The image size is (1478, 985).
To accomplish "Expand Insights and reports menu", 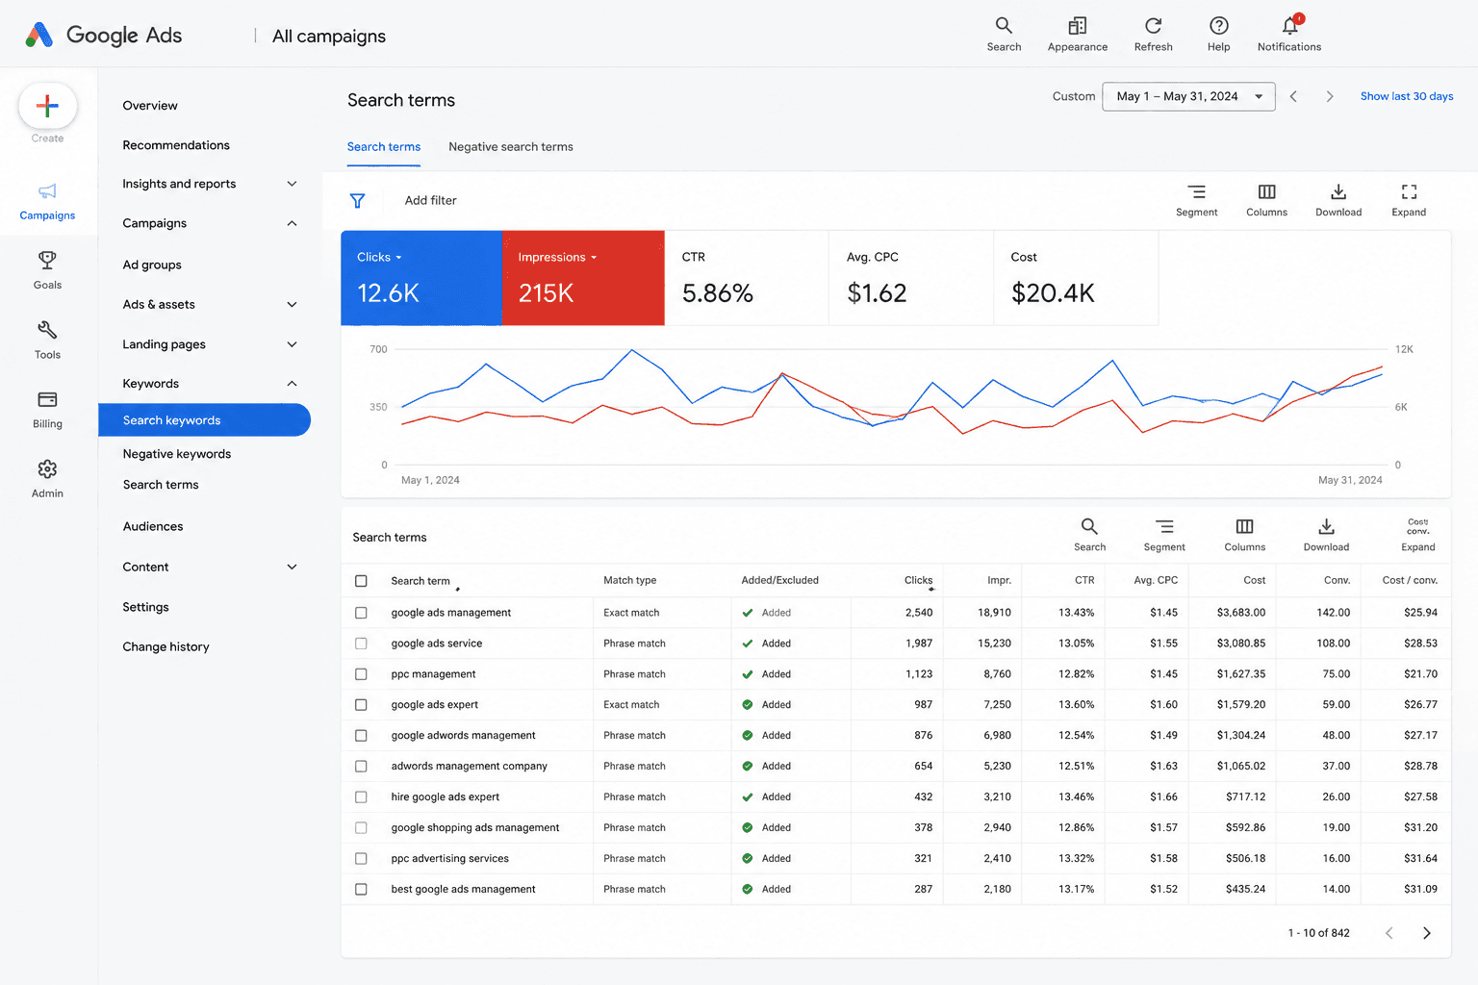I will coord(292,184).
